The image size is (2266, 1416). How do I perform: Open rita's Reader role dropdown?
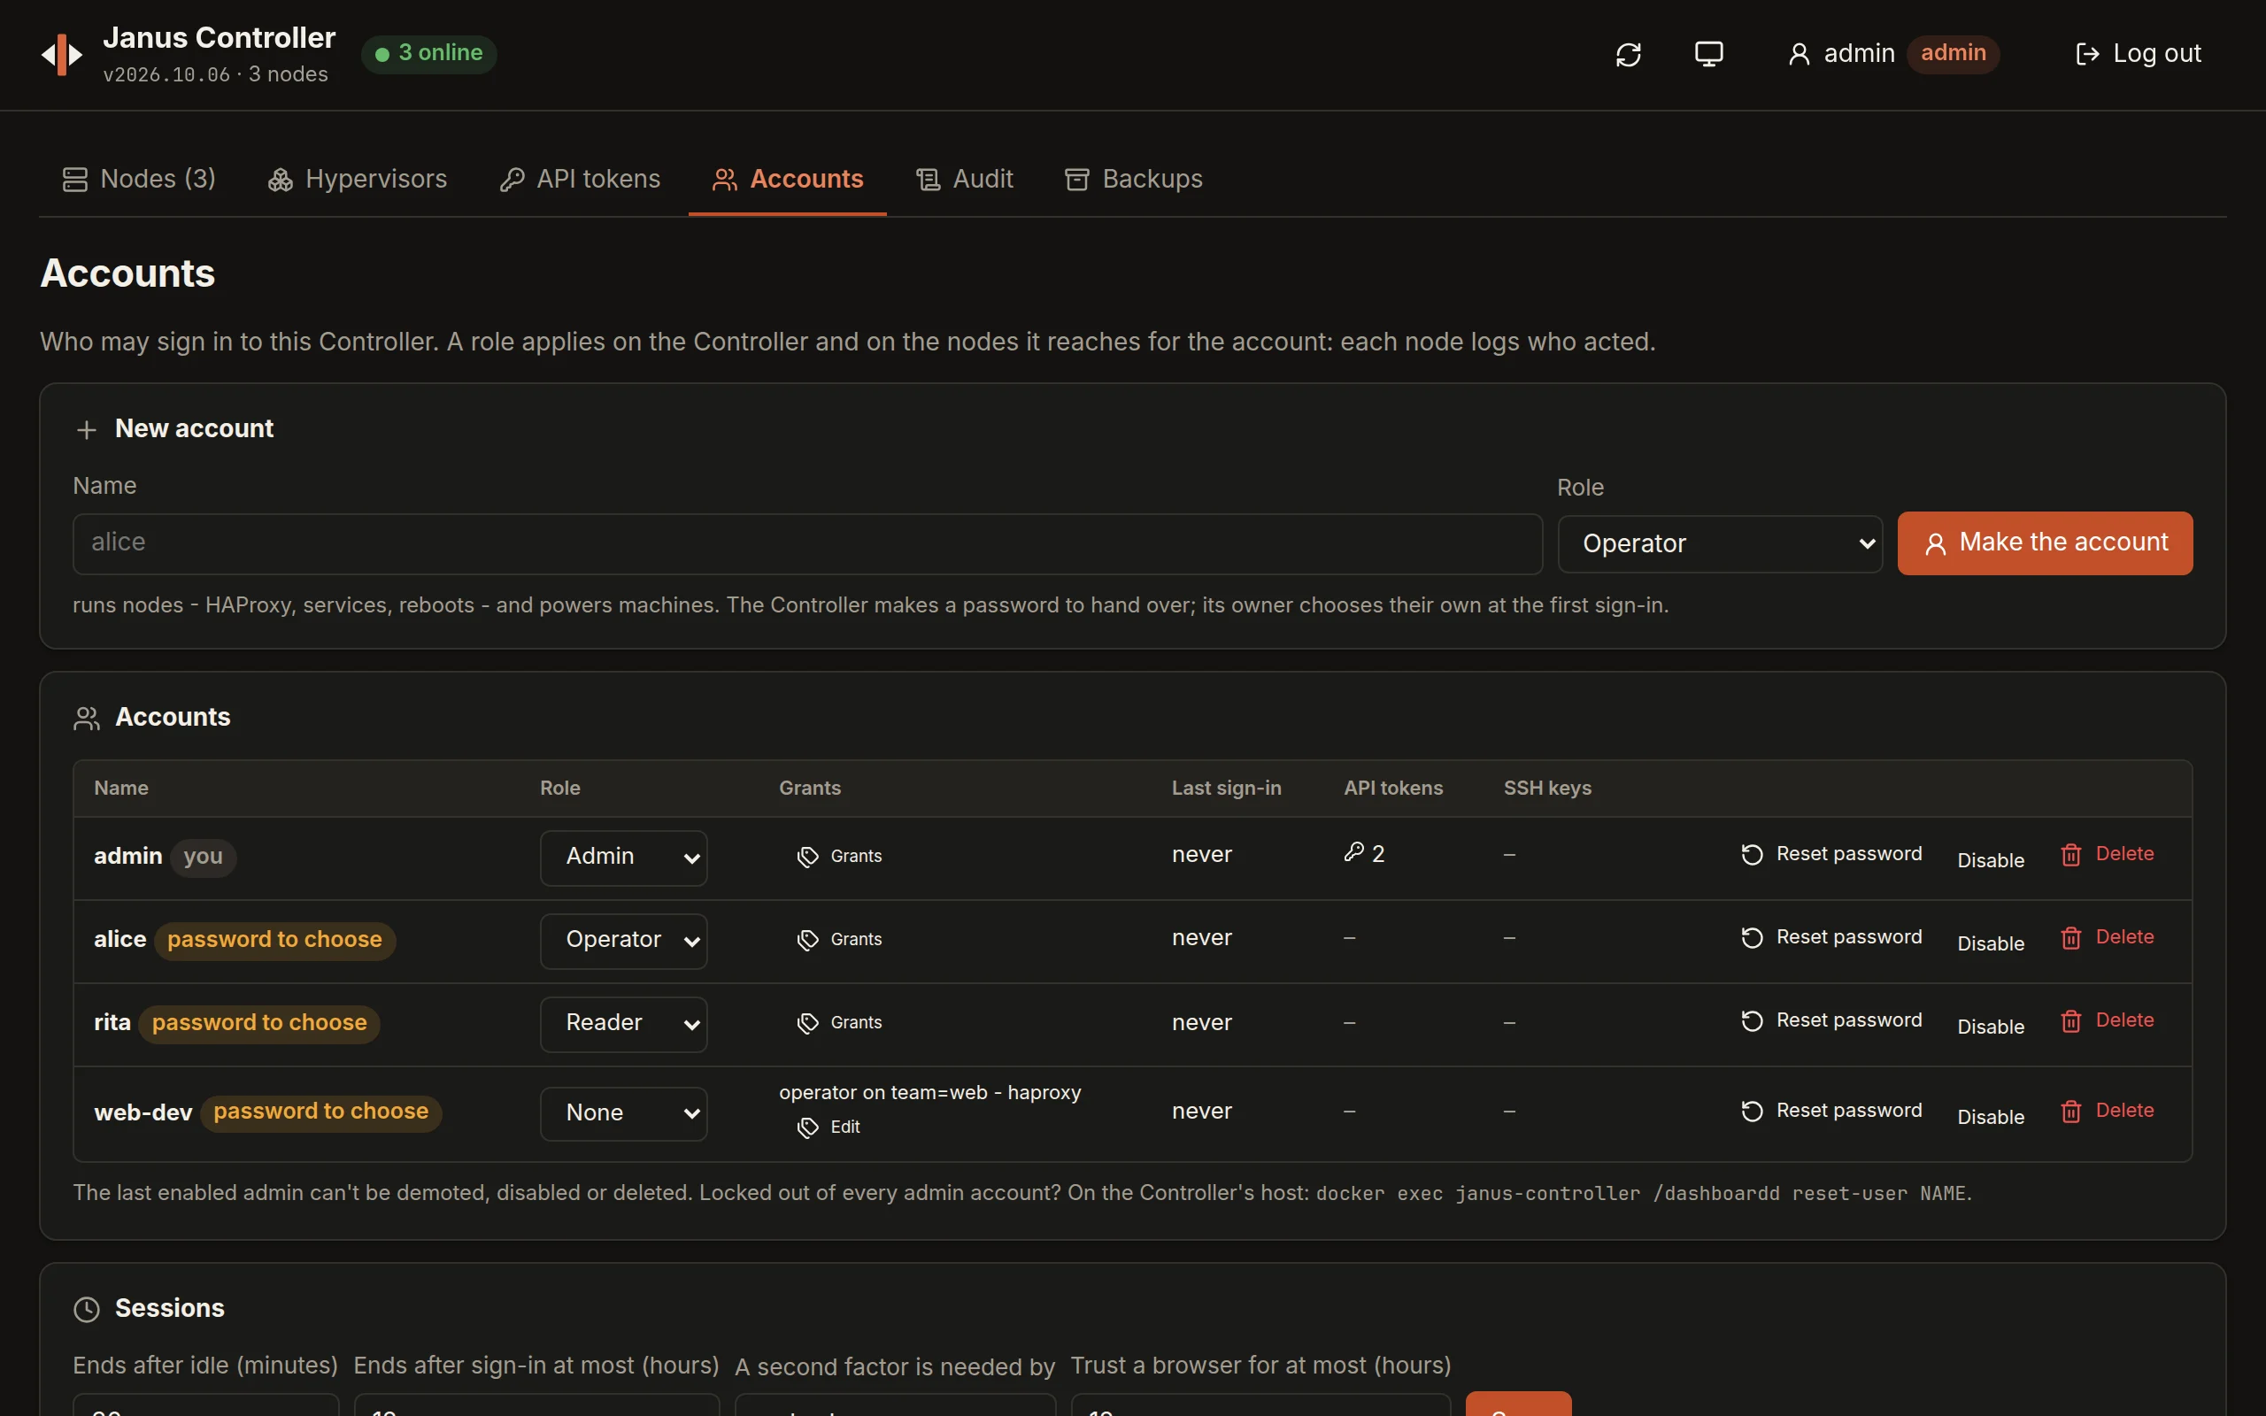pyautogui.click(x=624, y=1024)
